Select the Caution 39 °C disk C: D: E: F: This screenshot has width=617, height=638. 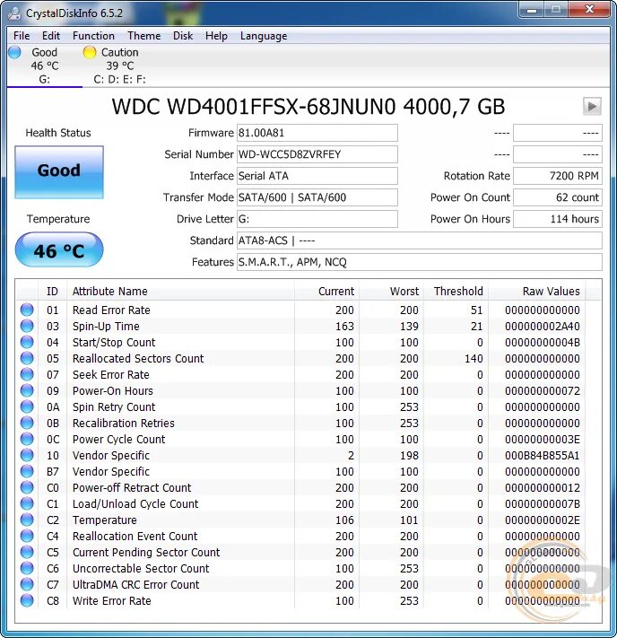click(119, 66)
